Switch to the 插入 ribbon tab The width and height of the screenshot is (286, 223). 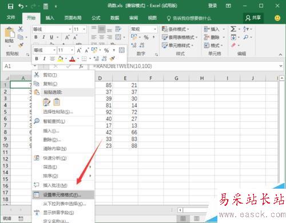tap(50, 18)
